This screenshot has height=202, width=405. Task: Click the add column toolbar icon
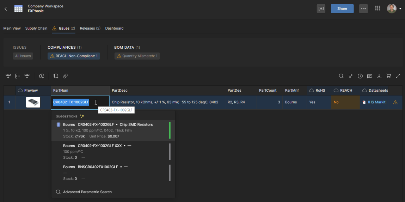(18, 76)
